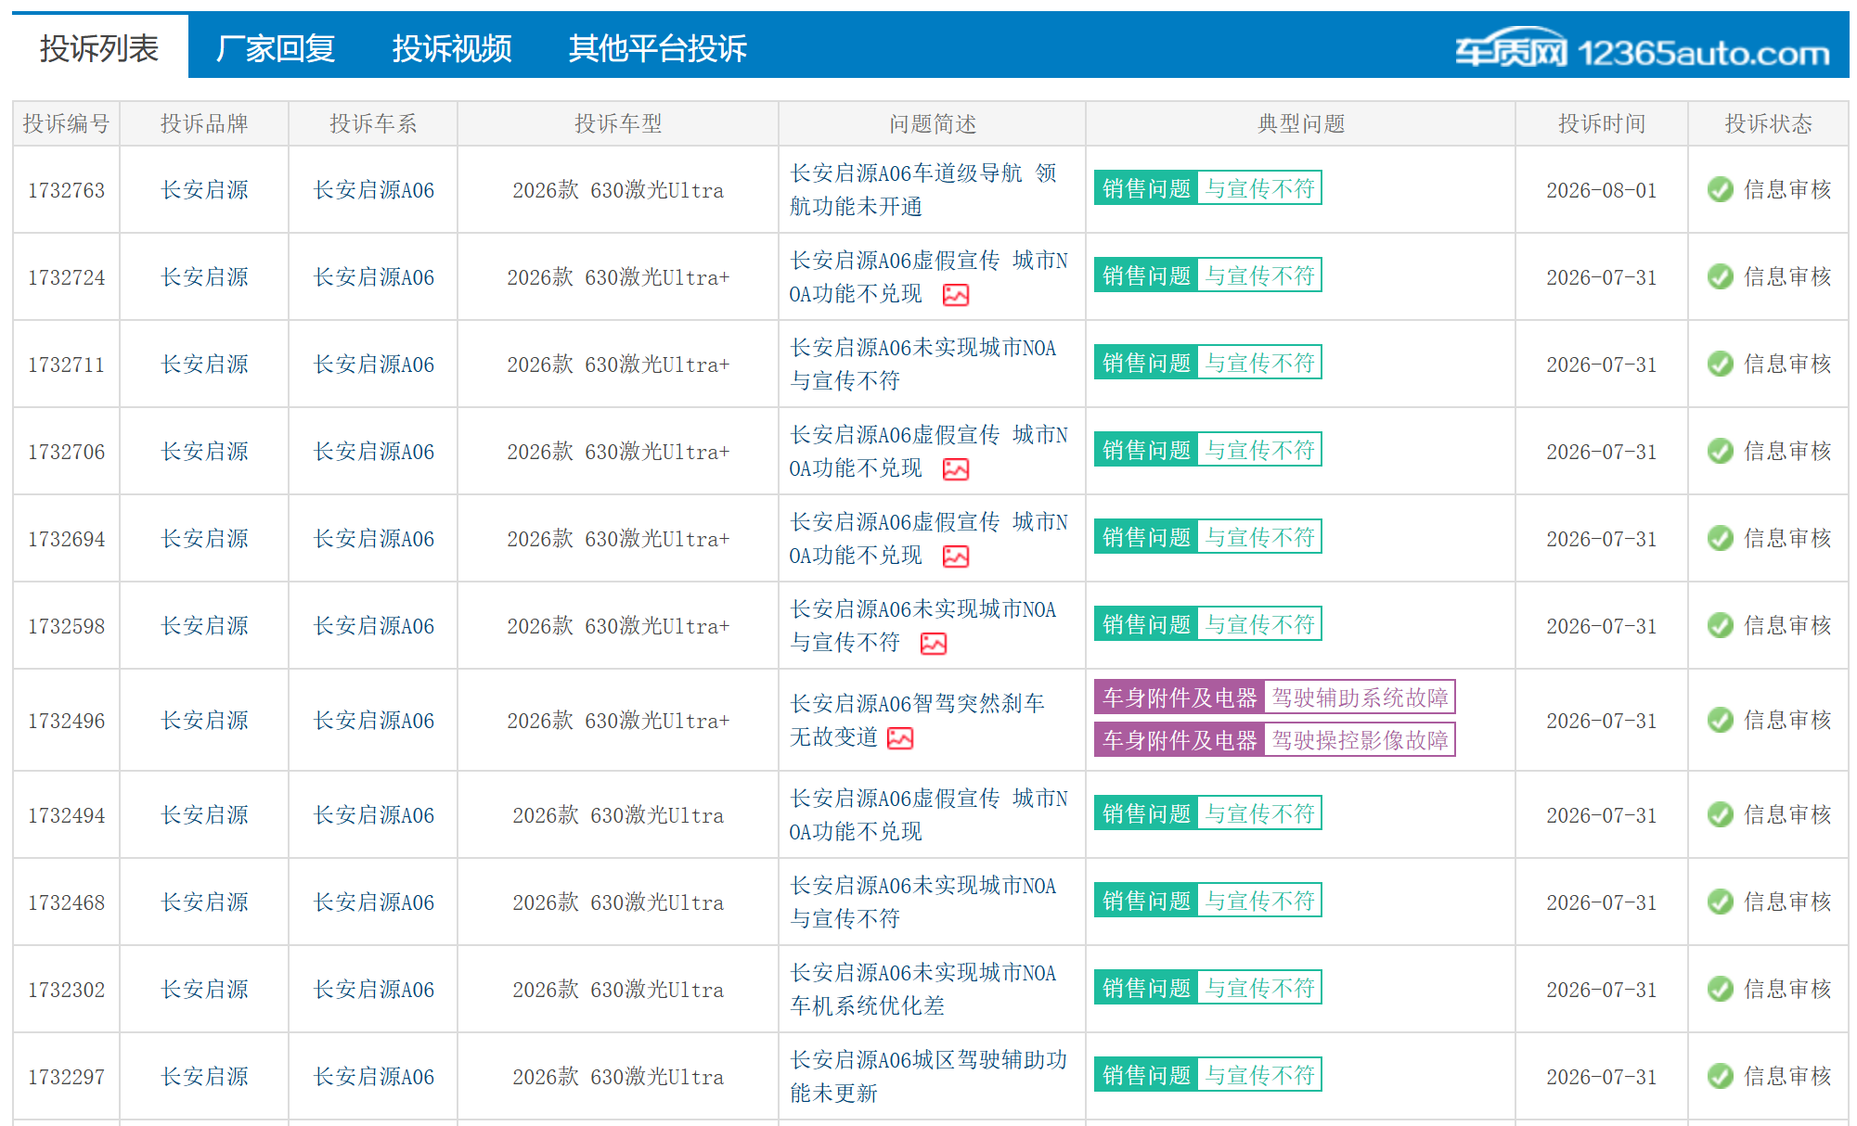This screenshot has width=1857, height=1126.
Task: Click 销售问题 与宣传不符 tag in row 1732763
Action: [1207, 188]
